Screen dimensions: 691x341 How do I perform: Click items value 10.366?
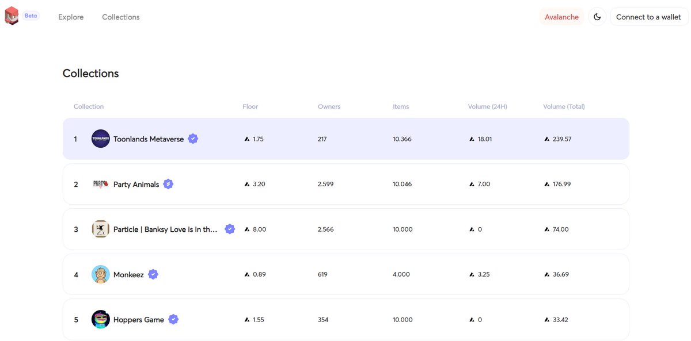click(402, 139)
